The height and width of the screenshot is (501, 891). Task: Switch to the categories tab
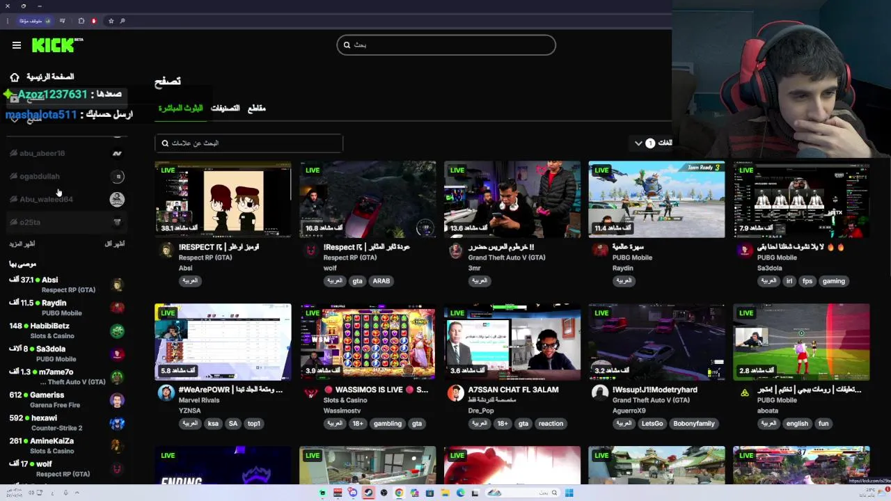tap(225, 109)
